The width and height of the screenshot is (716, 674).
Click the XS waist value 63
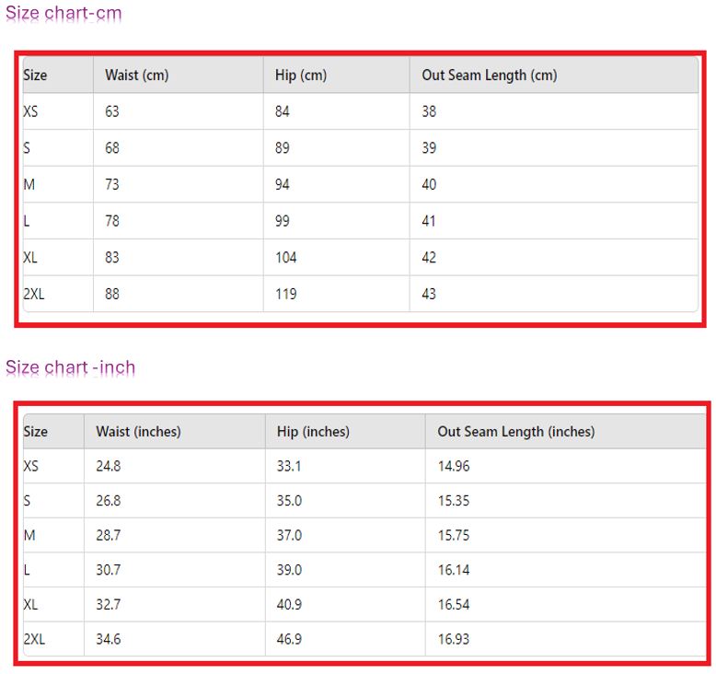[112, 111]
